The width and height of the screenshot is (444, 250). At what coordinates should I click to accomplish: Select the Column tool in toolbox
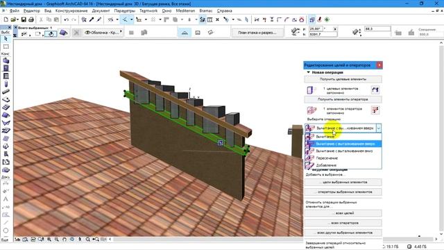point(6,84)
